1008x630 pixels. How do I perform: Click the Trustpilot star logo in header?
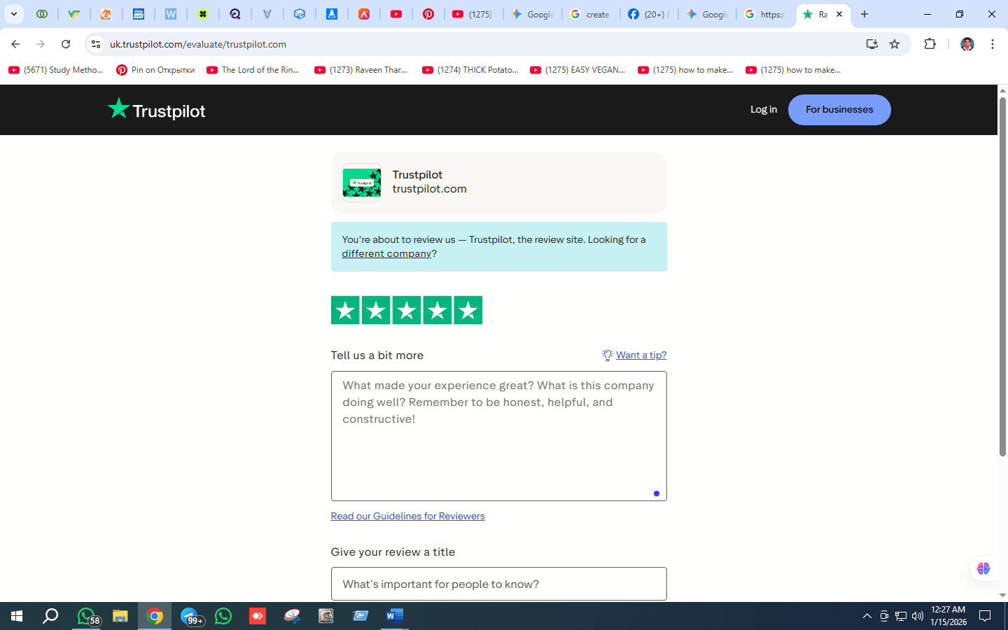point(157,110)
